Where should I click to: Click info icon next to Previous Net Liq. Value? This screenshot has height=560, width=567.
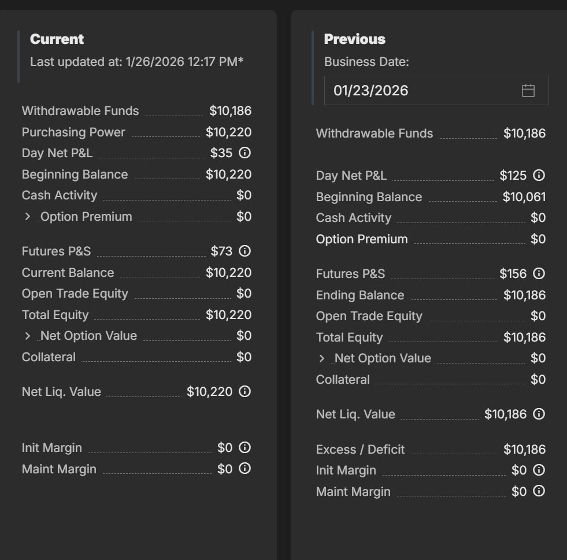tap(539, 414)
